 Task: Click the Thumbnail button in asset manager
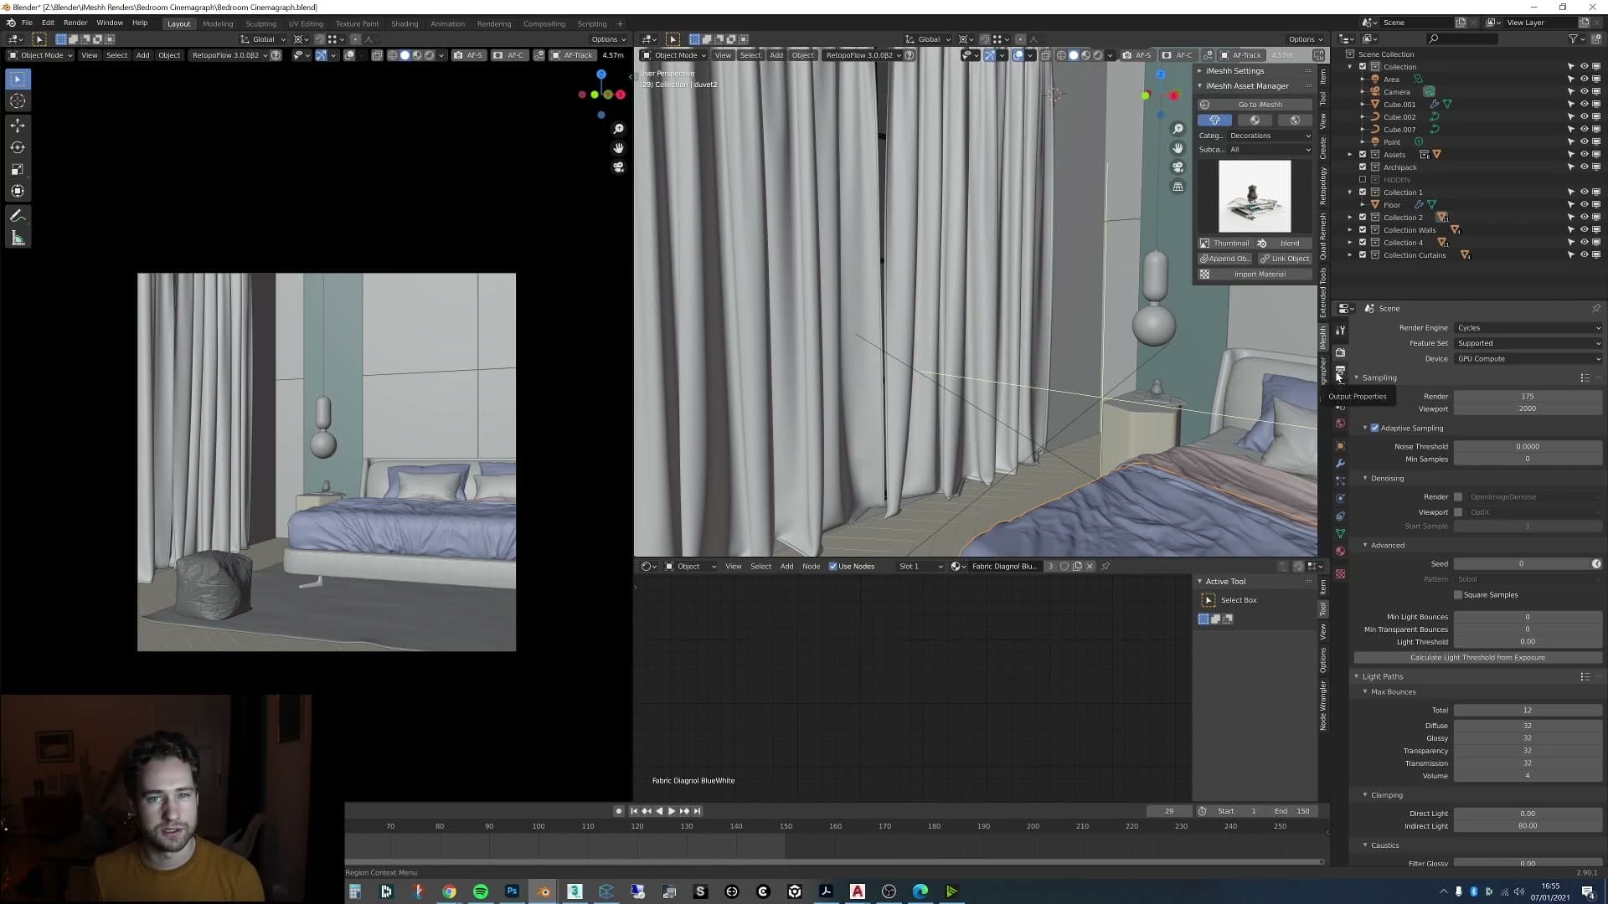1224,244
